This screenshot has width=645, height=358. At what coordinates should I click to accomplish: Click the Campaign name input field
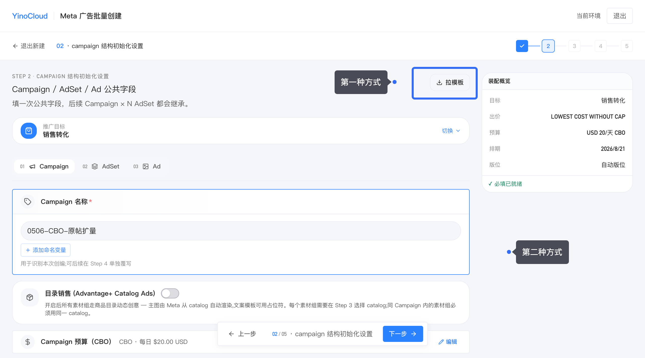pyautogui.click(x=241, y=231)
